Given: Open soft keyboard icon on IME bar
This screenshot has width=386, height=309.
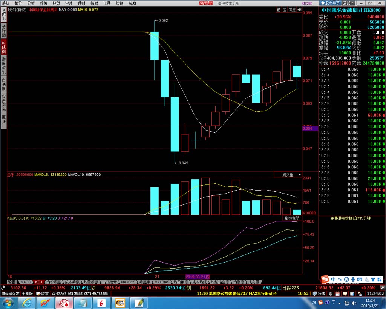Looking at the screenshot, I should point(360,280).
